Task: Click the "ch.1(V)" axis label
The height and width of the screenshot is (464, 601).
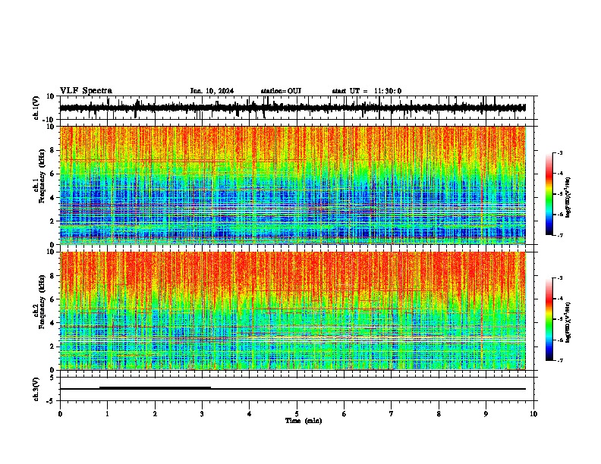Action: click(x=36, y=108)
